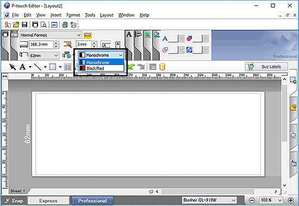The height and width of the screenshot is (206, 299).
Task: Choose Black/Red from the dropdown list
Action: click(101, 68)
